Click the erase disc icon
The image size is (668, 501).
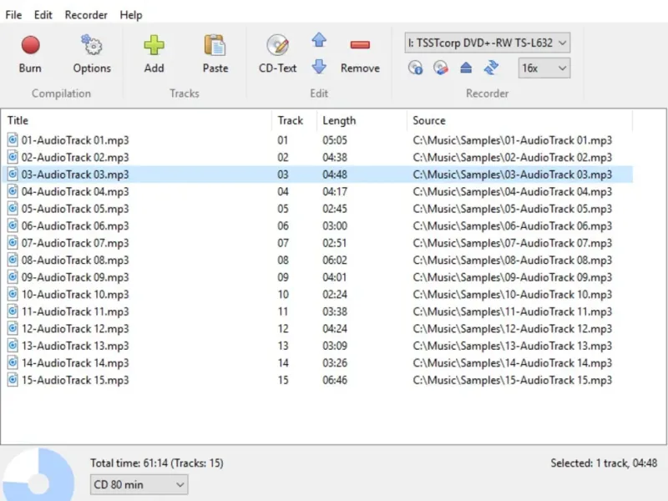[x=441, y=68]
